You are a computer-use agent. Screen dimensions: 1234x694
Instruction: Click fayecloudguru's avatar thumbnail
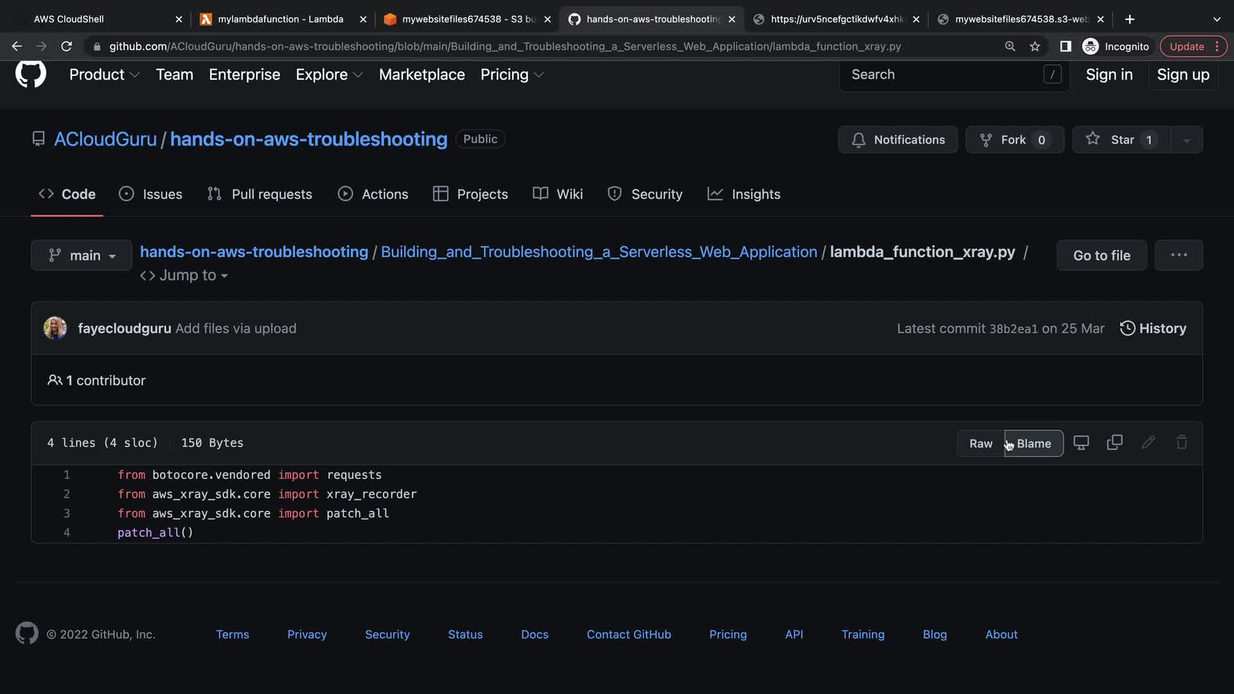(x=55, y=328)
